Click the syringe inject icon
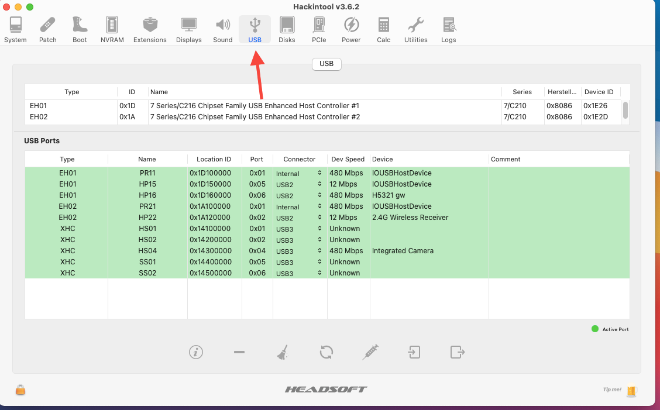 [x=370, y=352]
